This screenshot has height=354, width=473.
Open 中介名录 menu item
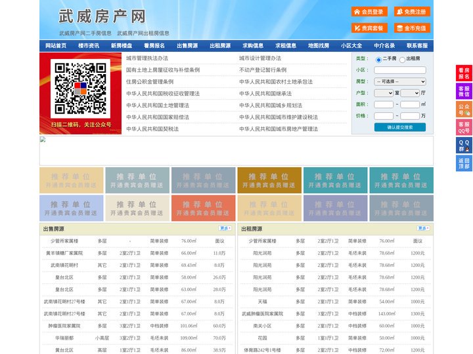[384, 46]
